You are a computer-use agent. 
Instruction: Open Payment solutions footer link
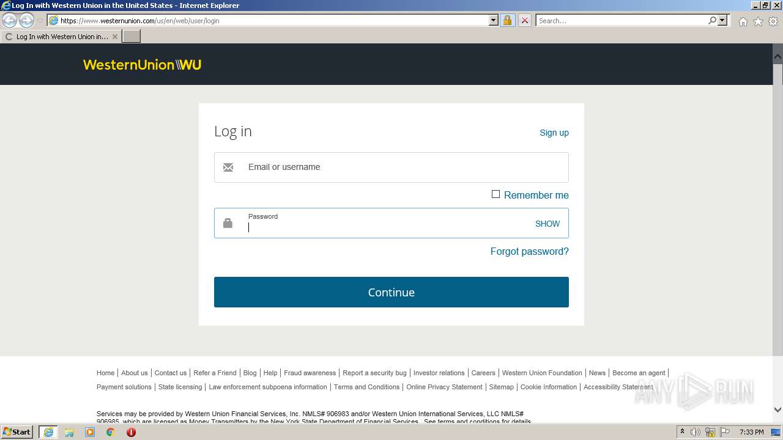click(124, 387)
